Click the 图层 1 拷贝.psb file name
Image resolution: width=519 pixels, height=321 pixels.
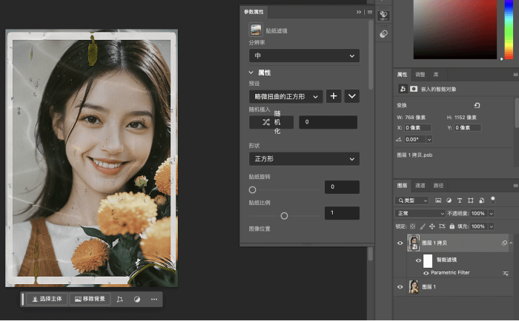click(x=414, y=155)
